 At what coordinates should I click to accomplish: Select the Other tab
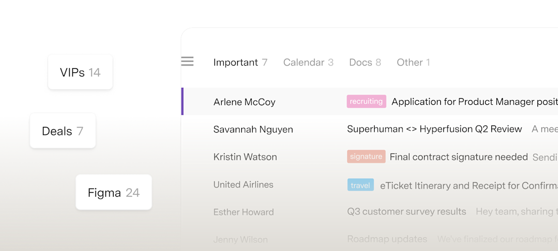pos(413,62)
